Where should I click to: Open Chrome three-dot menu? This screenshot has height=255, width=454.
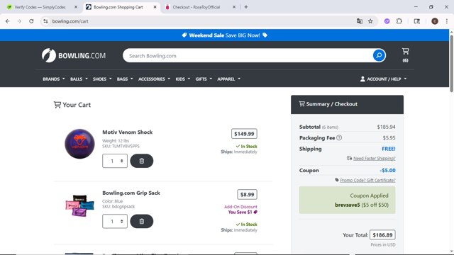(447, 21)
